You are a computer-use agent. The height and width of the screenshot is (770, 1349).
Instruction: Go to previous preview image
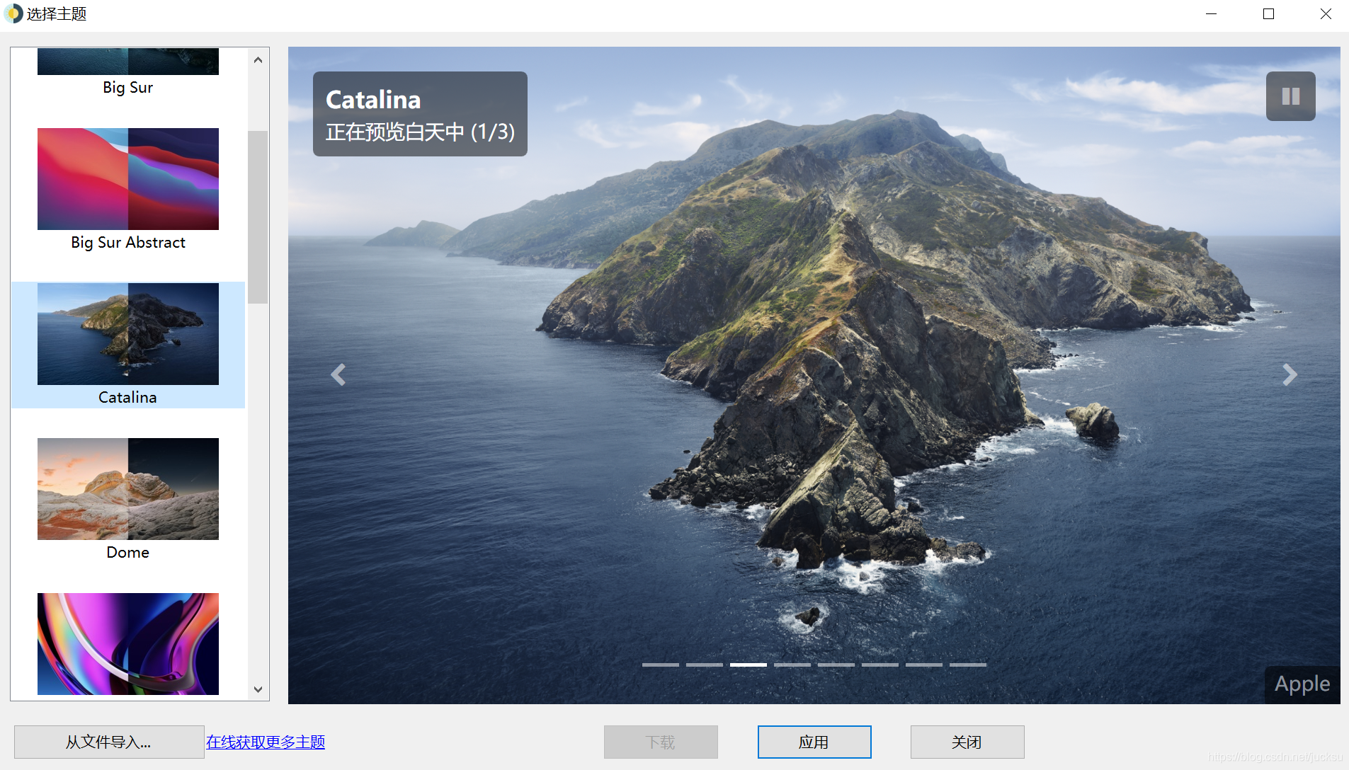338,374
